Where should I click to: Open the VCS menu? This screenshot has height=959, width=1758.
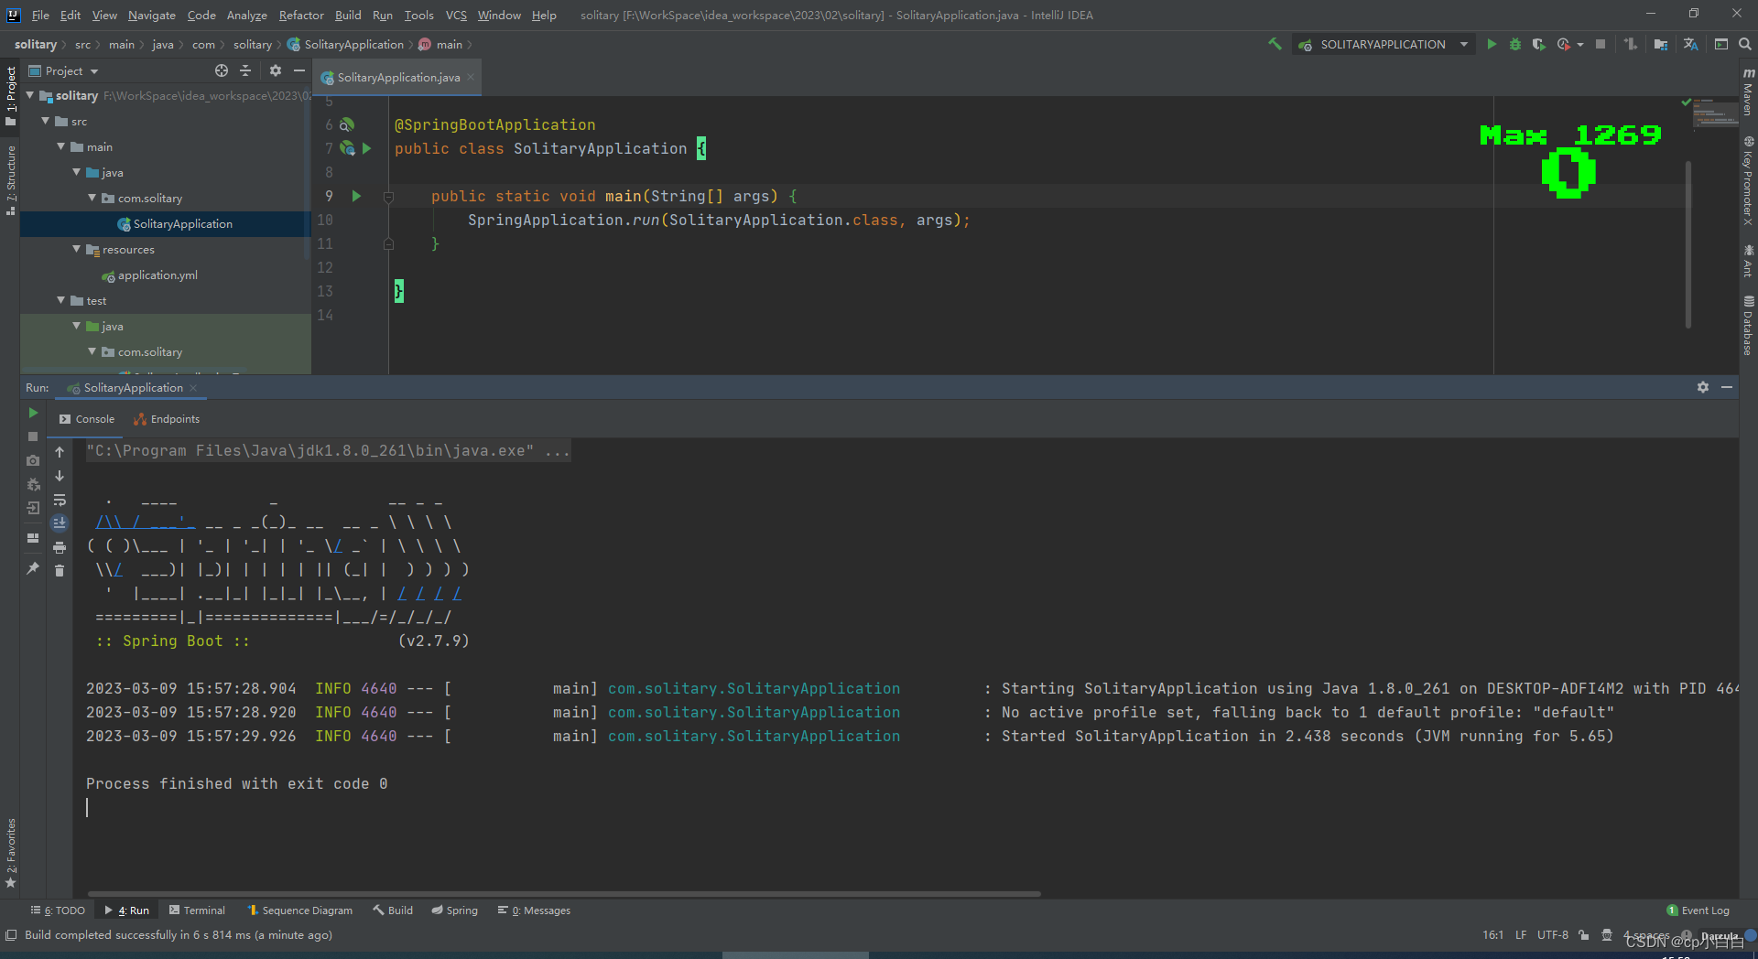coord(456,15)
